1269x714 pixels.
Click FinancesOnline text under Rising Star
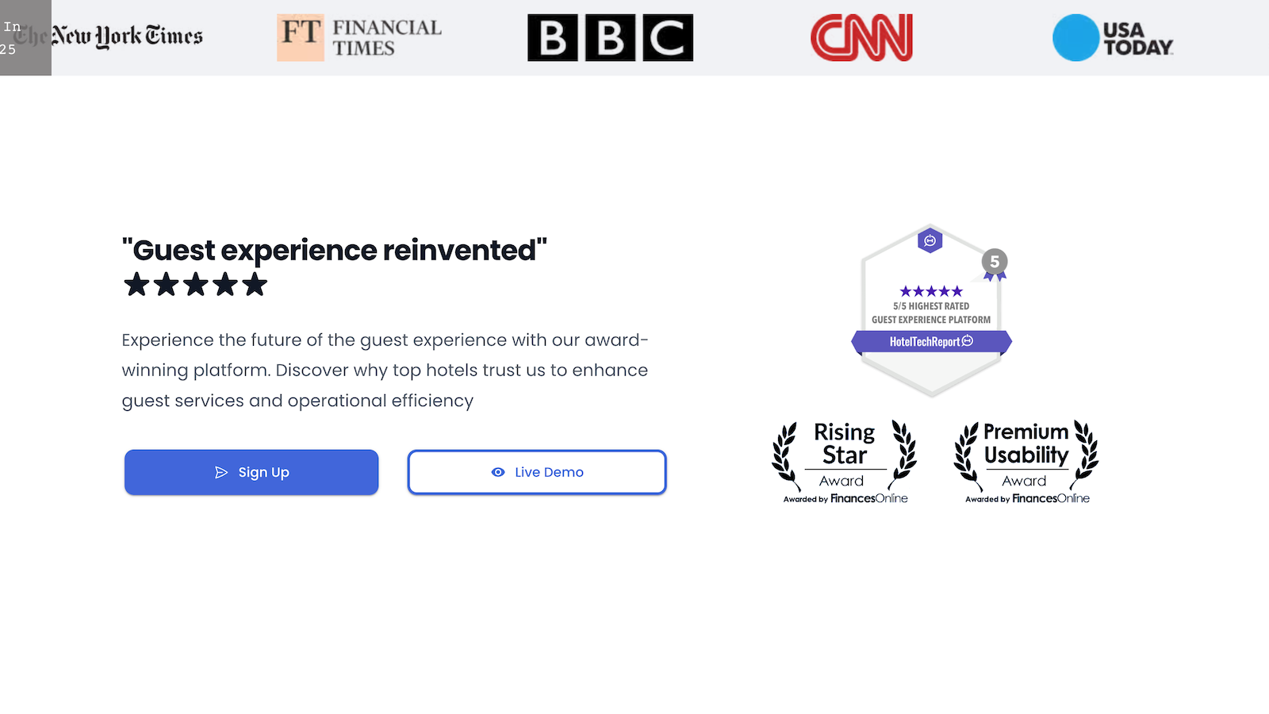868,499
